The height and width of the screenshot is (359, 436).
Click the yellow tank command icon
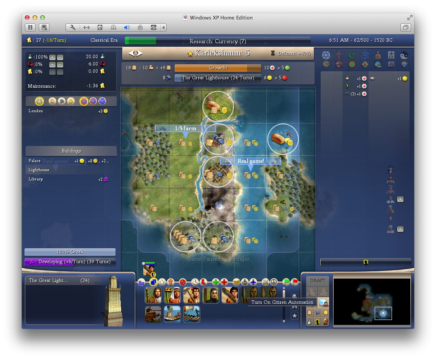[236, 282]
